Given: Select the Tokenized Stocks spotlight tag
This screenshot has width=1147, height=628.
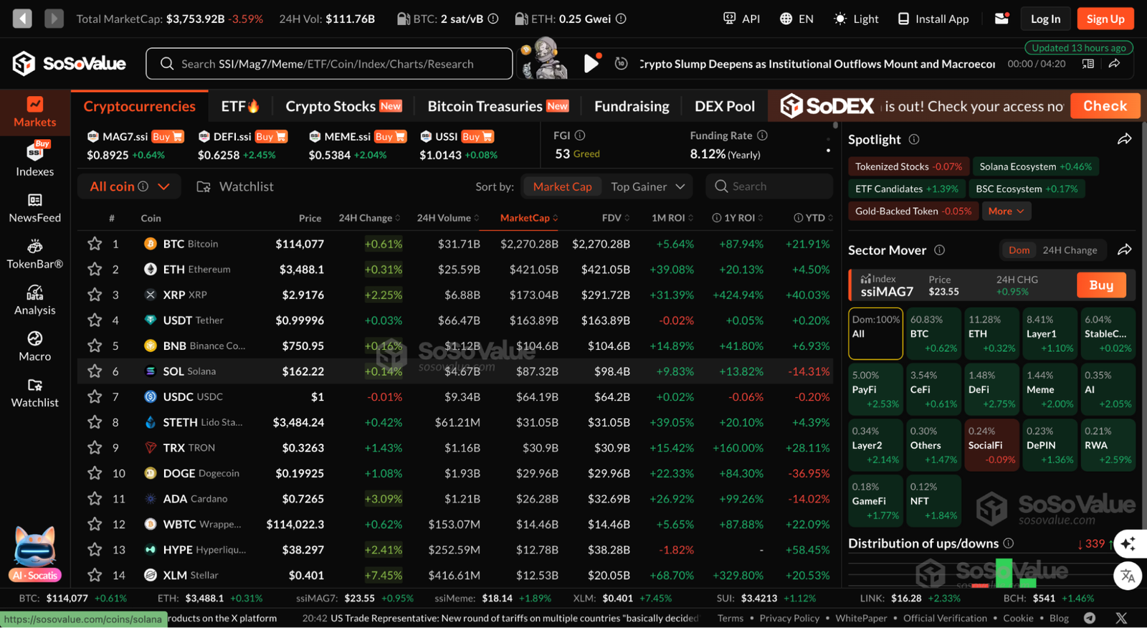Looking at the screenshot, I should click(x=908, y=166).
